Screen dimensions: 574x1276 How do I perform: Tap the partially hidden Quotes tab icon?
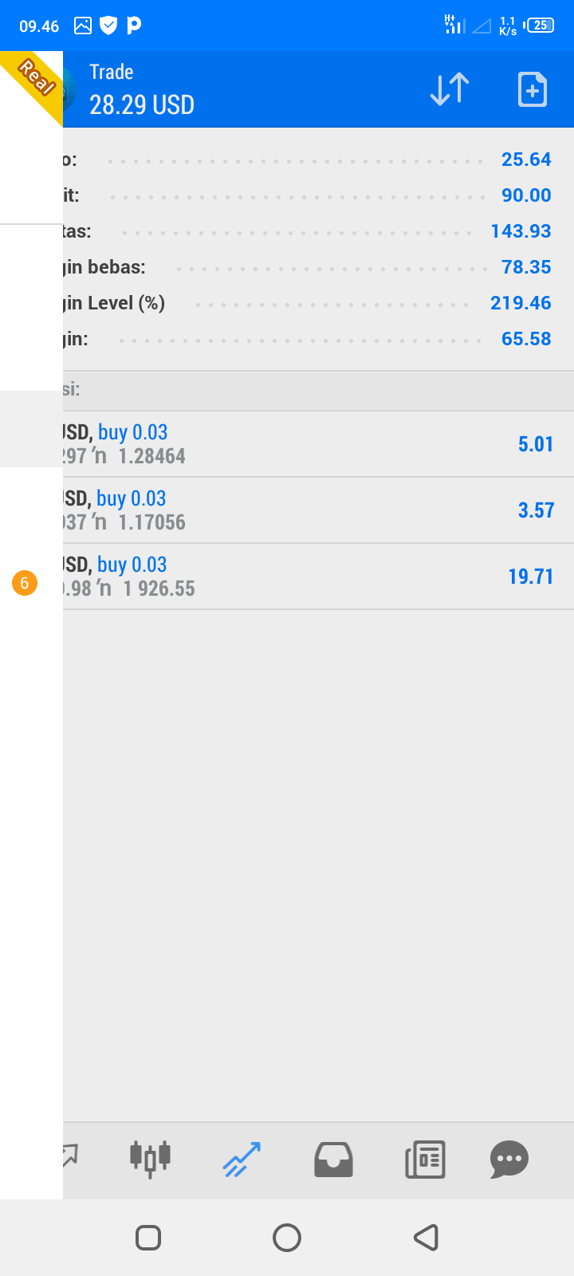point(70,1155)
